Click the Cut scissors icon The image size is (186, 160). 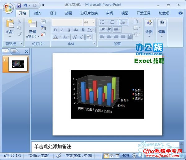click(19, 21)
